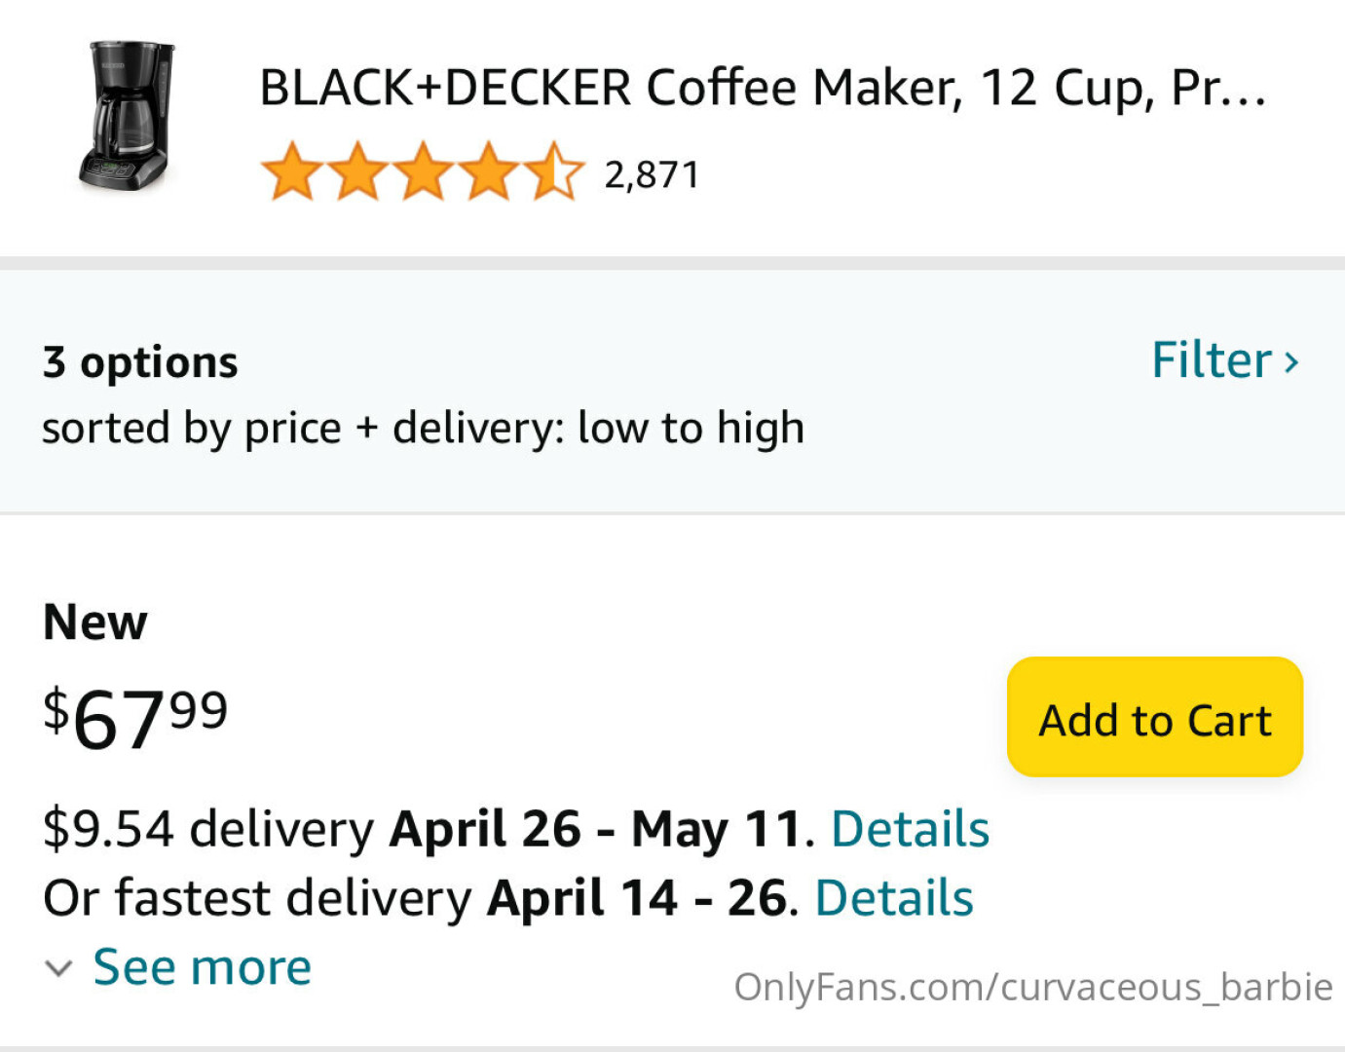Image resolution: width=1345 pixels, height=1052 pixels.
Task: Click the April 14 - 26 fastest delivery date
Action: pyautogui.click(x=636, y=898)
